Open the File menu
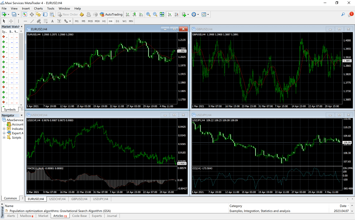 click(4, 8)
